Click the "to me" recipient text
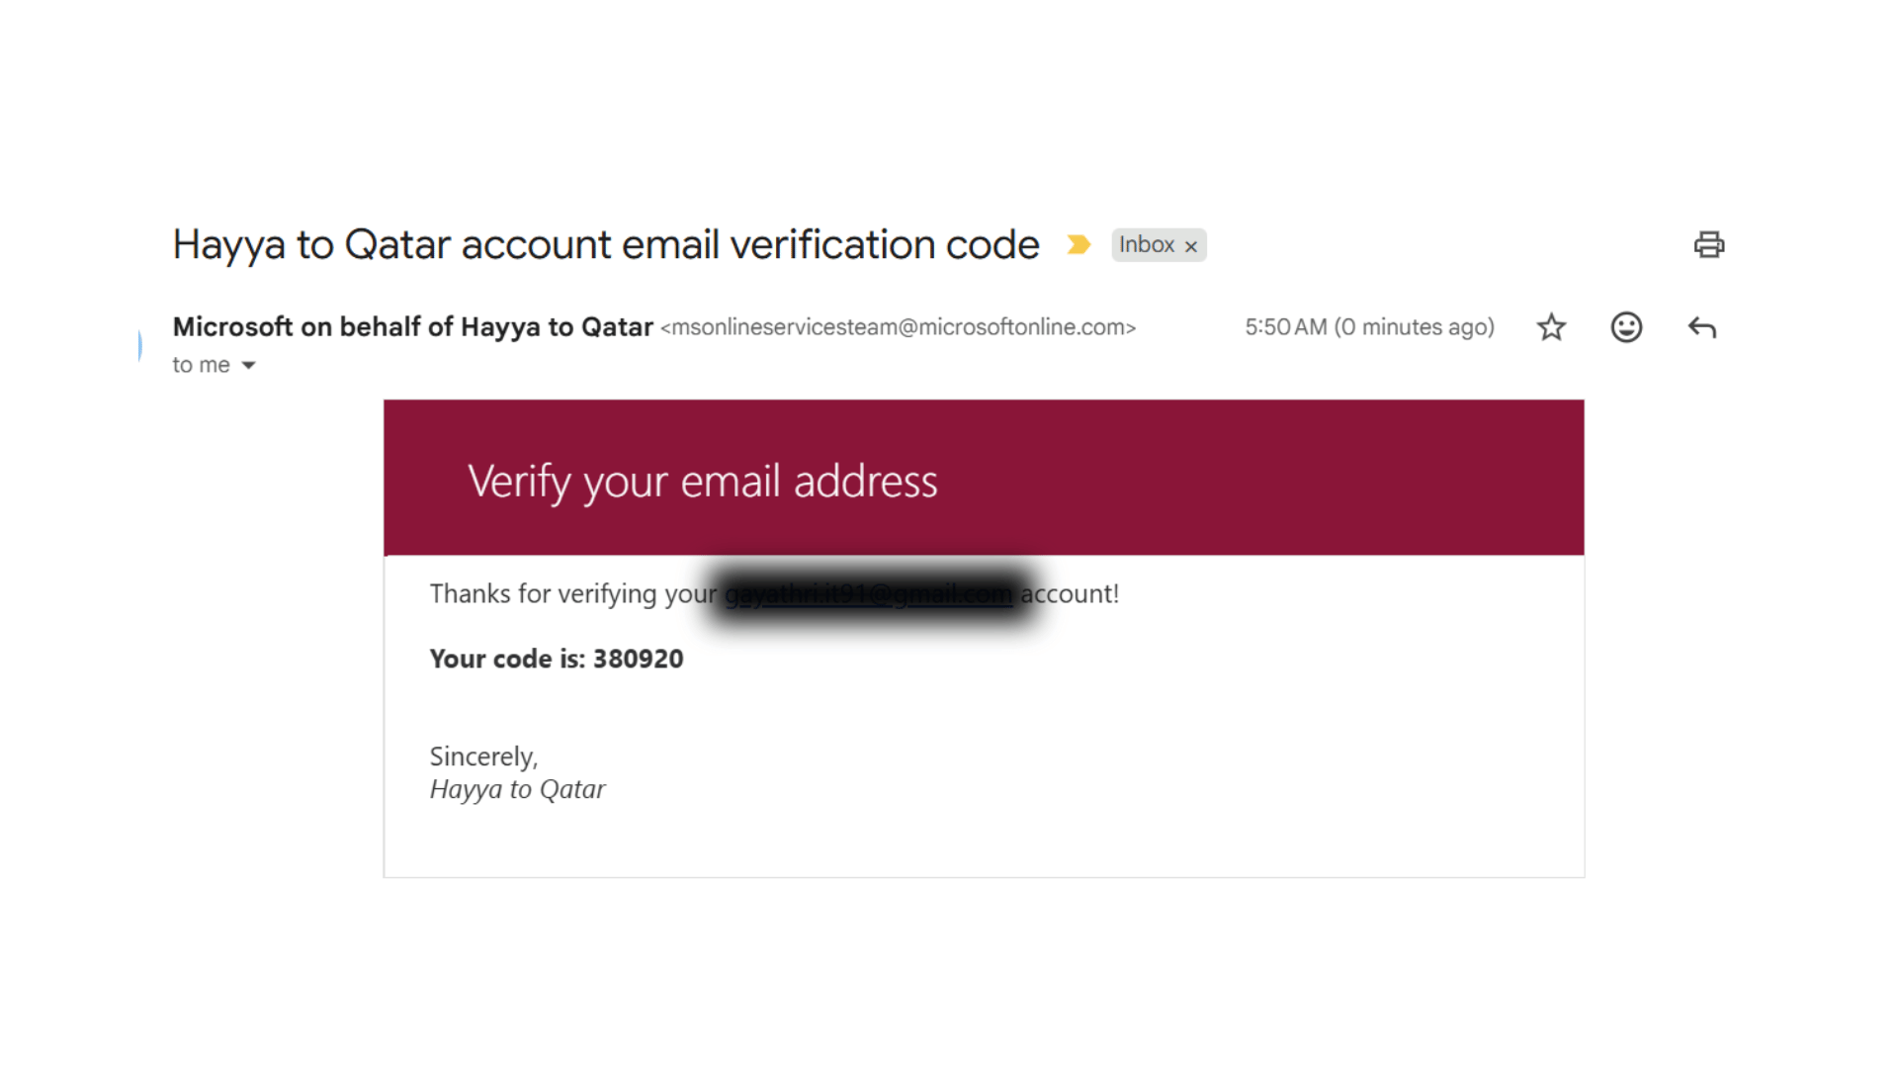Screen dimensions: 1898x1068 [201, 365]
